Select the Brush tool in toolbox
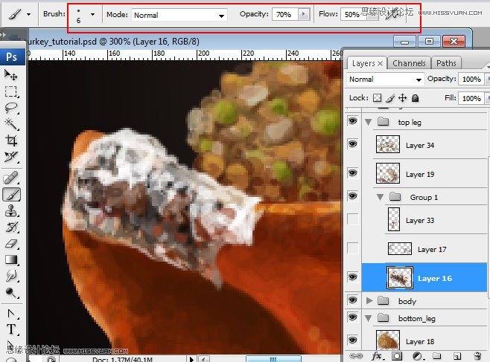Viewport: 490px width, 362px height. (12, 195)
